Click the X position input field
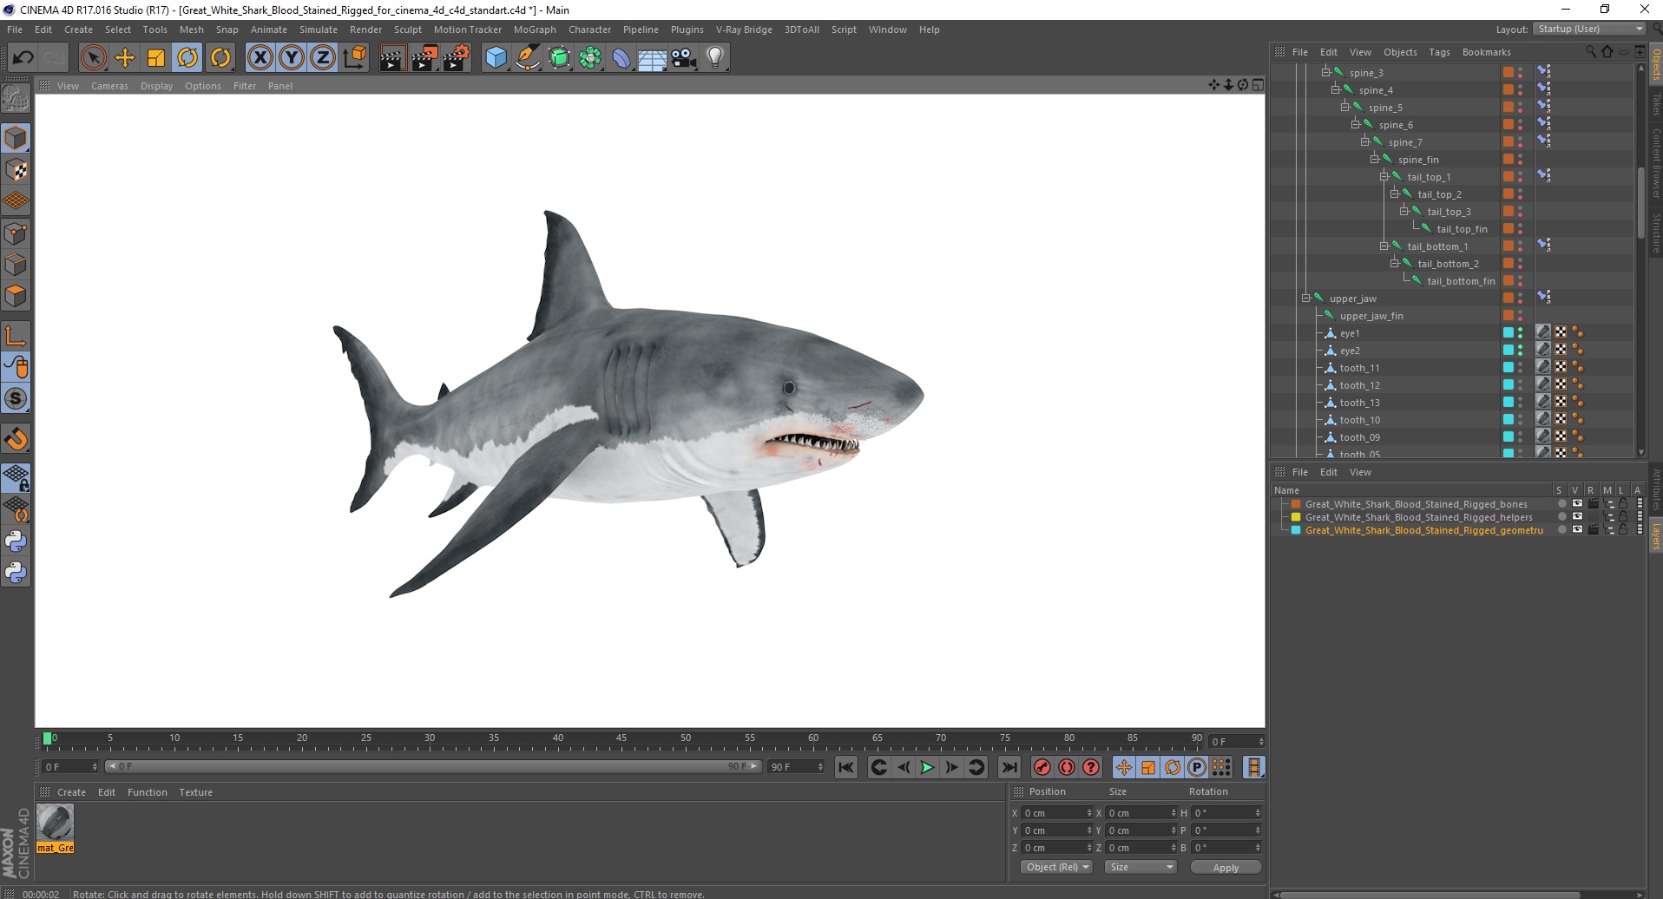Screen dimensions: 1663x899 [1056, 813]
